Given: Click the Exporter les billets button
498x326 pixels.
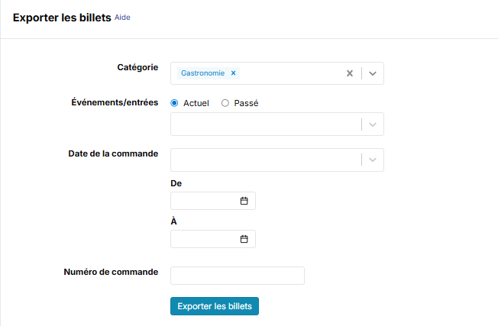Looking at the screenshot, I should pos(215,306).
